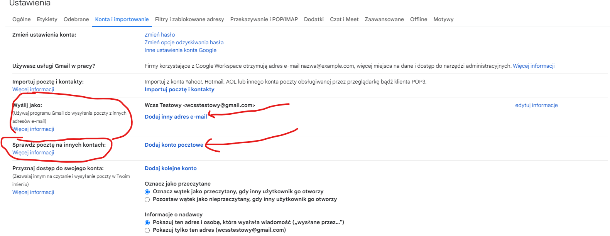Select Pokazuj ten adres i osobę option
This screenshot has width=610, height=236.
click(x=147, y=223)
